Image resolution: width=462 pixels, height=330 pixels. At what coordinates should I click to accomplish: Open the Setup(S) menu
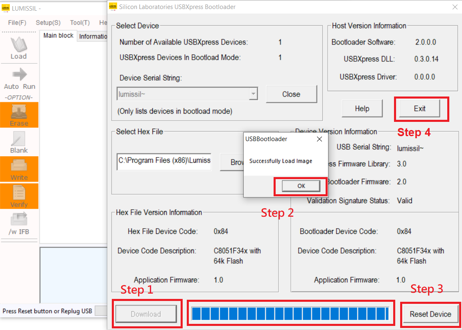pyautogui.click(x=48, y=22)
